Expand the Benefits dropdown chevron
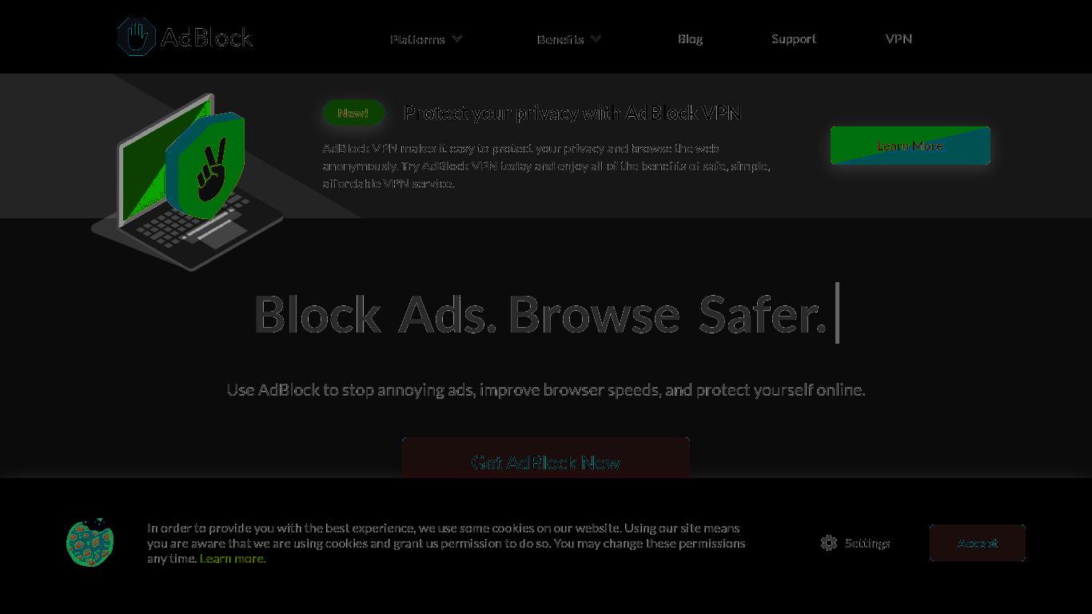The height and width of the screenshot is (614, 1092). click(x=596, y=38)
